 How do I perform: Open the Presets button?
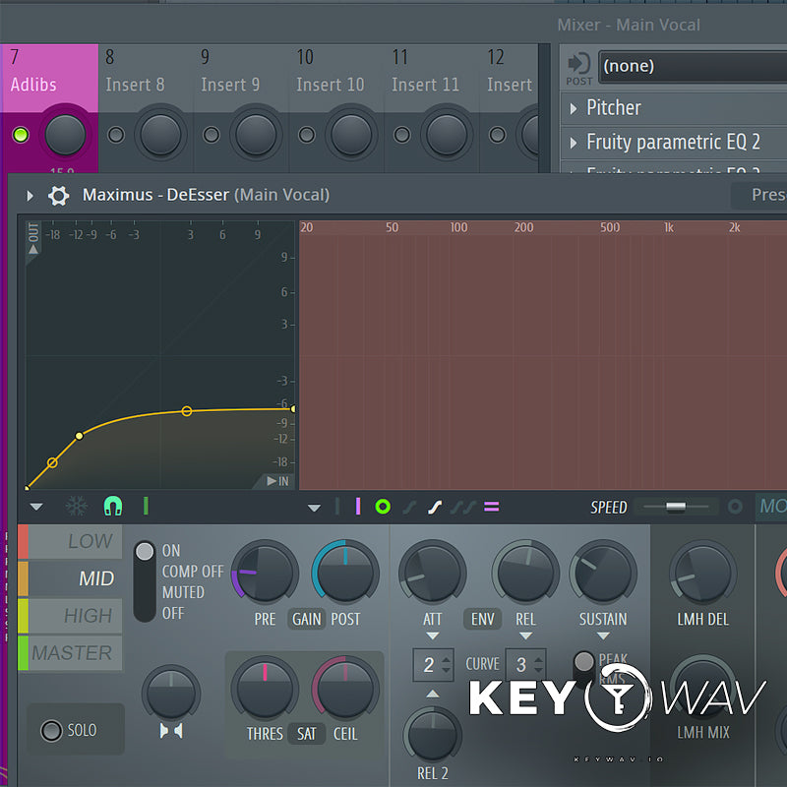(x=758, y=195)
